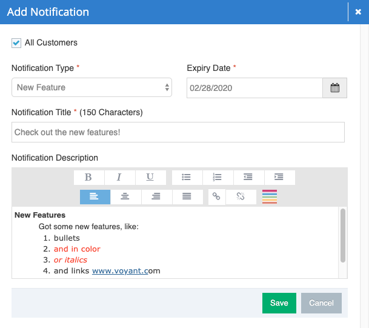Open the Expiry Date calendar picker

click(334, 87)
